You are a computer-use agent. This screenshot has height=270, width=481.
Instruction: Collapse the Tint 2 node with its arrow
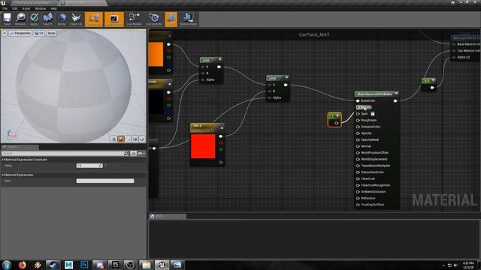click(x=222, y=127)
